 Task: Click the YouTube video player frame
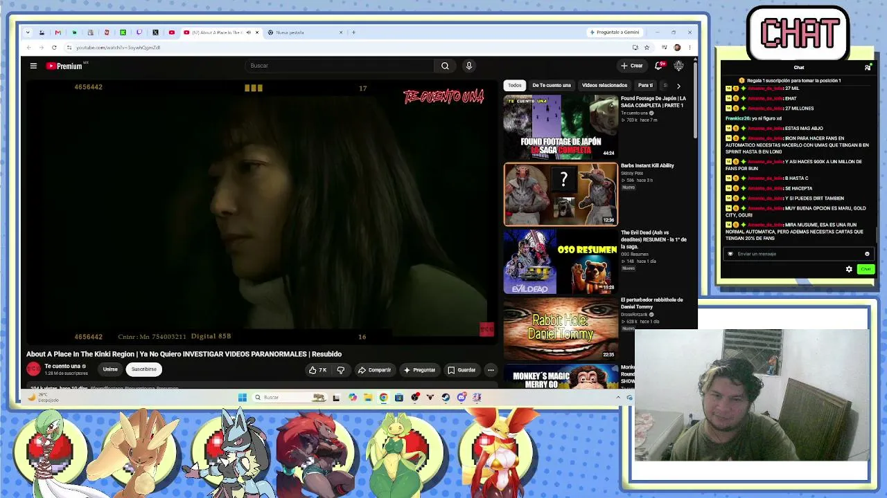(261, 212)
